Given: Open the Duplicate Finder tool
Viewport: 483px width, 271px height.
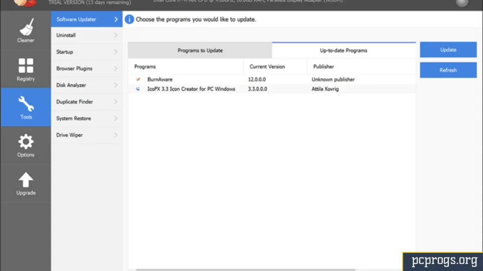Looking at the screenshot, I should pos(87,102).
